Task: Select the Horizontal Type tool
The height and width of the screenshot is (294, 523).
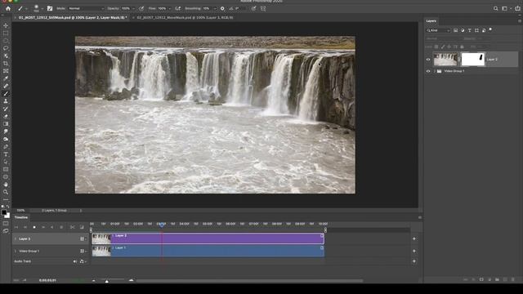Action: pyautogui.click(x=6, y=154)
